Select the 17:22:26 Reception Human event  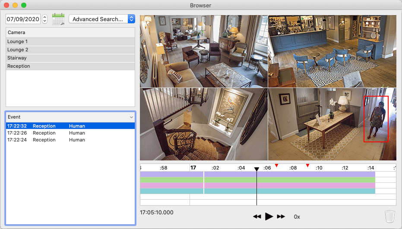(70, 133)
